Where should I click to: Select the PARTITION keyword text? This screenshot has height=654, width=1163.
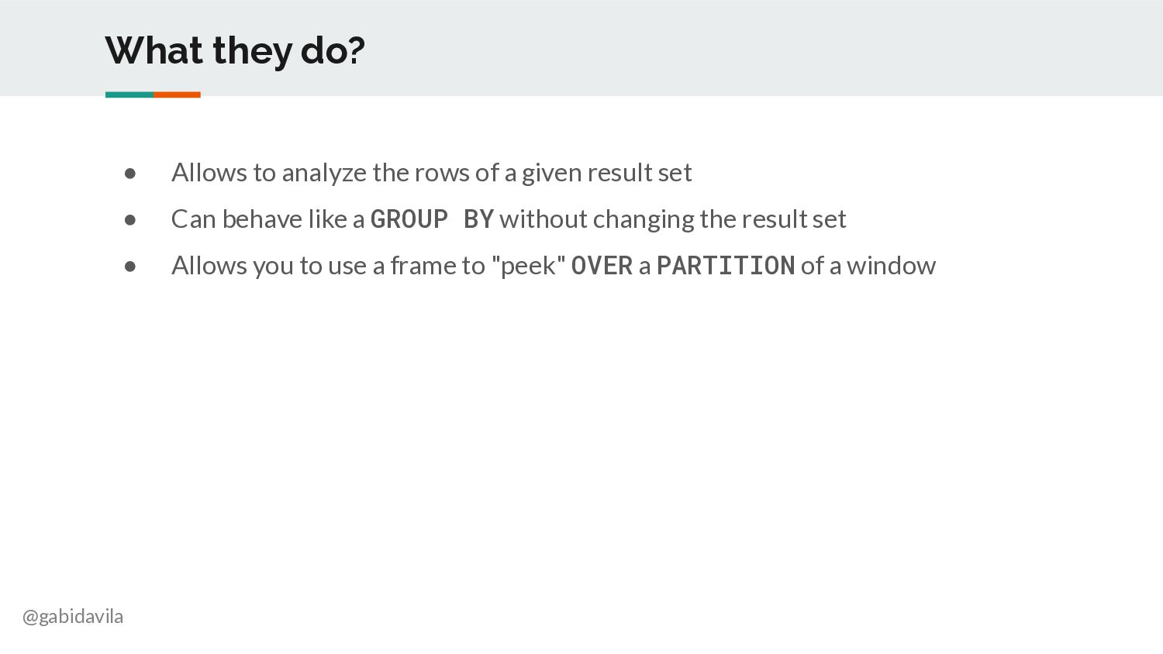click(726, 266)
